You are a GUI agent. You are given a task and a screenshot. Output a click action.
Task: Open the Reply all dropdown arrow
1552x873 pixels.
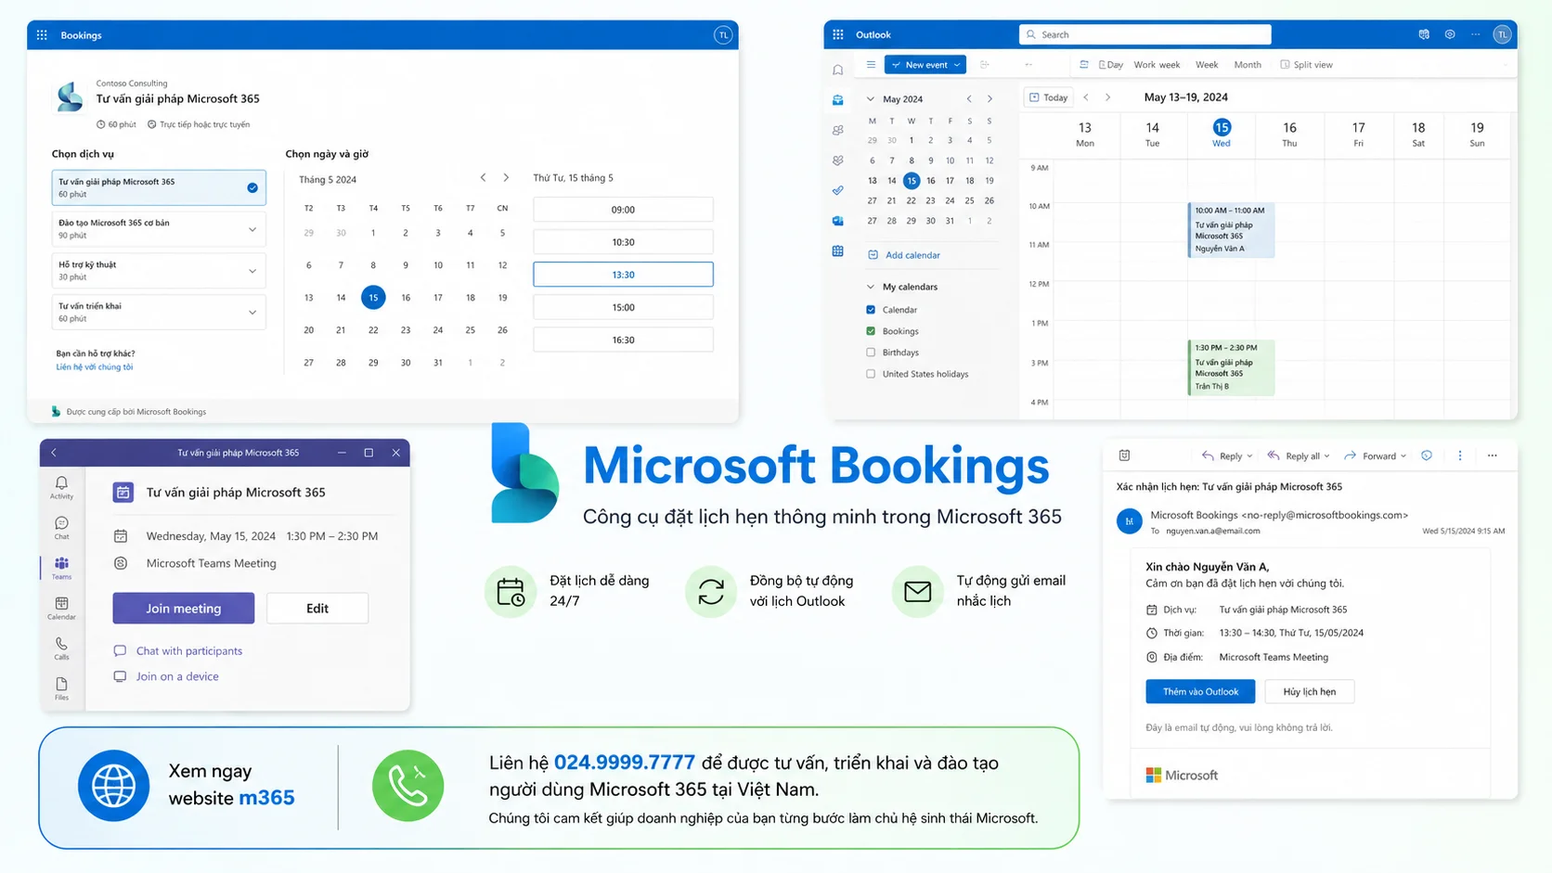[x=1326, y=456]
